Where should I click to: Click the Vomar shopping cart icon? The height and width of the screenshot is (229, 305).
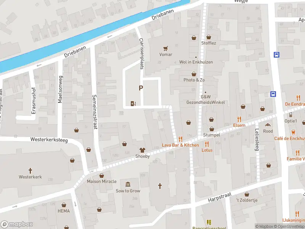click(165, 47)
